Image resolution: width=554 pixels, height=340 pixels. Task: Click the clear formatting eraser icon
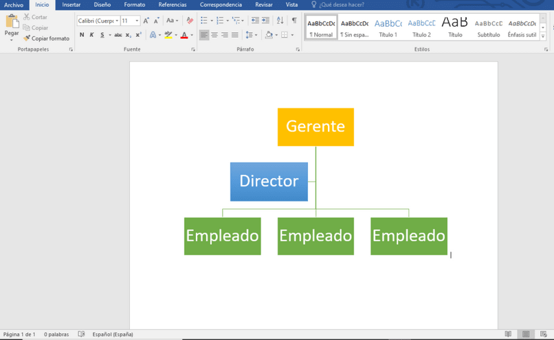(x=190, y=21)
